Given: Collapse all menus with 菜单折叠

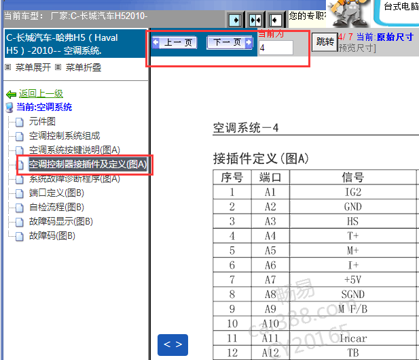Looking at the screenshot, I should click(x=84, y=67).
